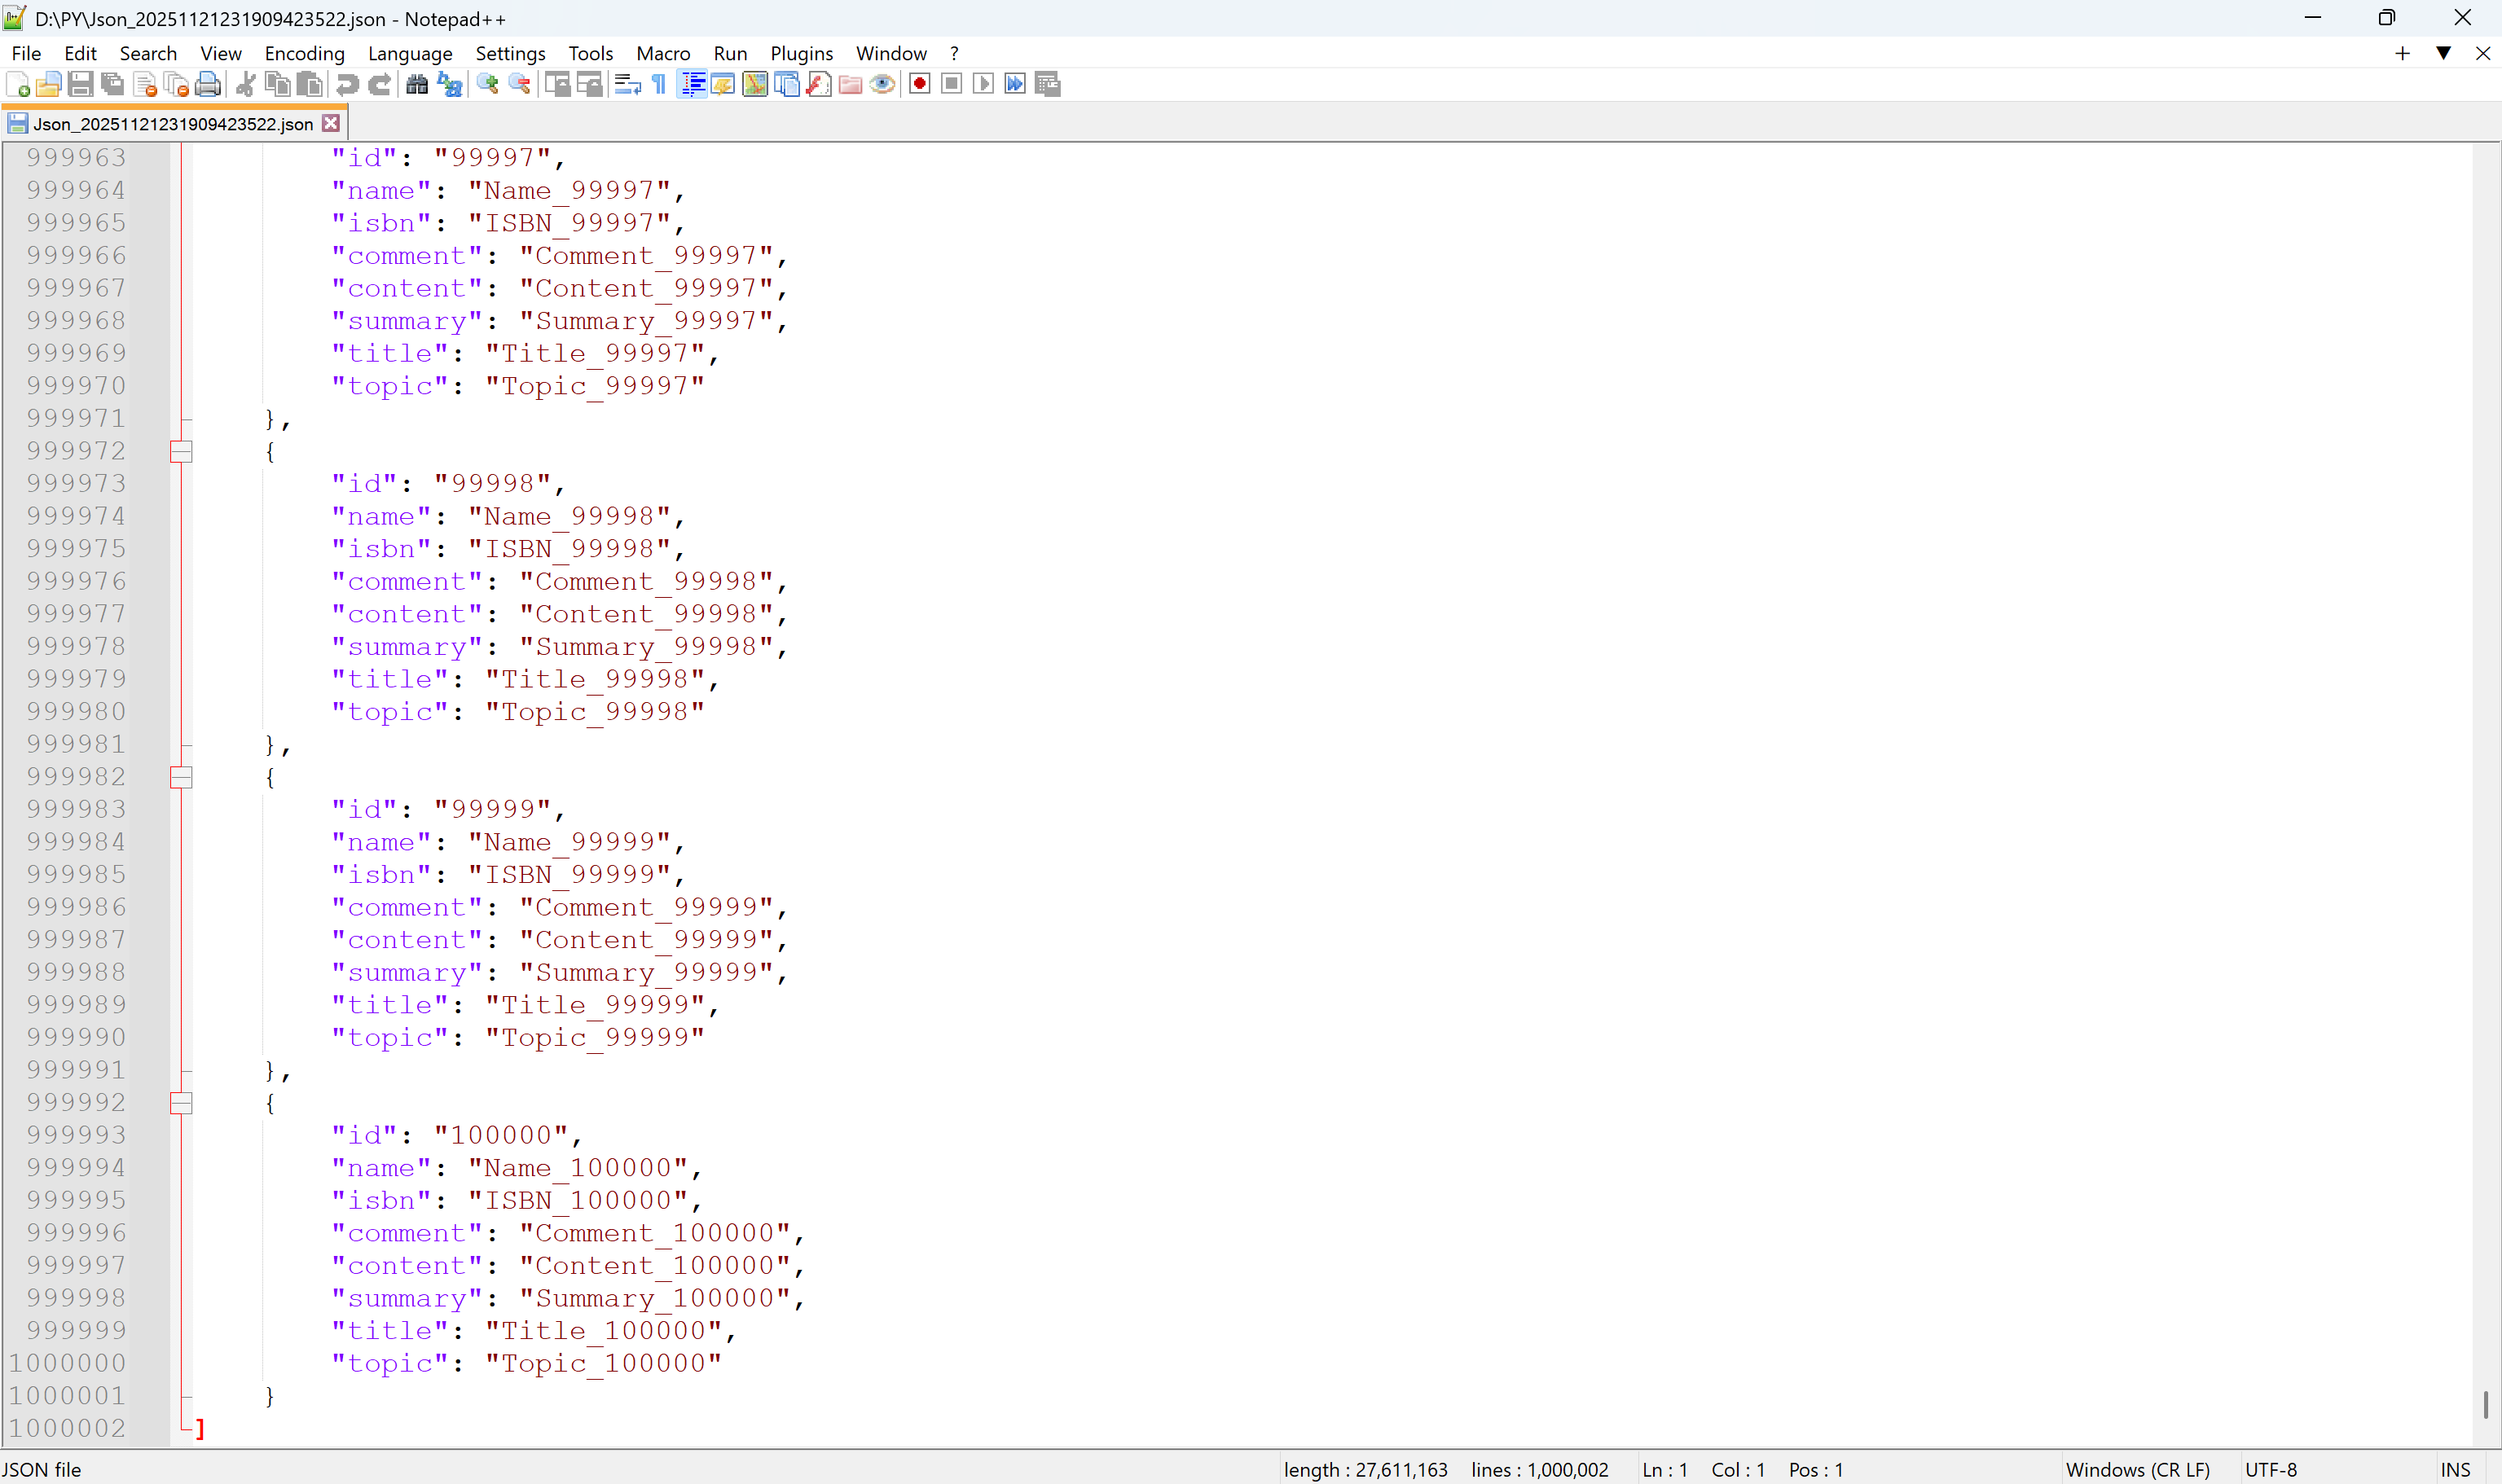This screenshot has height=1484, width=2502.
Task: Toggle Show All Characters paragraph icon
Action: 658,84
